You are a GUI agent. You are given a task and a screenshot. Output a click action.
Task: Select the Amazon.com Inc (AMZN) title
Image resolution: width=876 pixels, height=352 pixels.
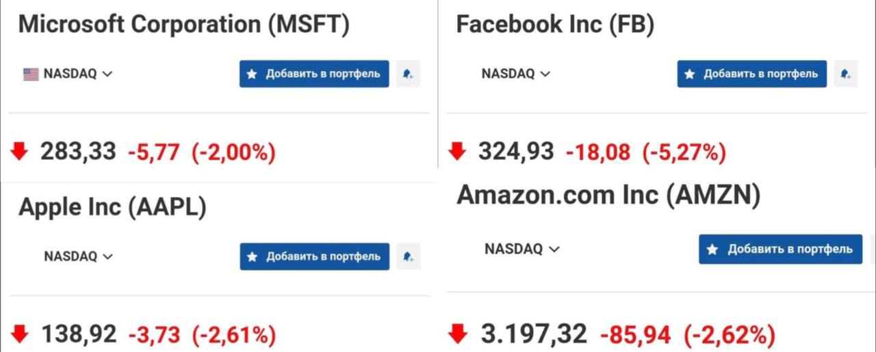[x=609, y=195]
